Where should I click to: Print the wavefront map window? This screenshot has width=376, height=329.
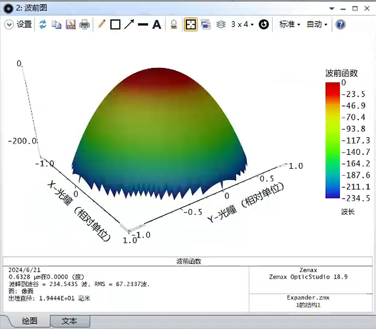[84, 24]
